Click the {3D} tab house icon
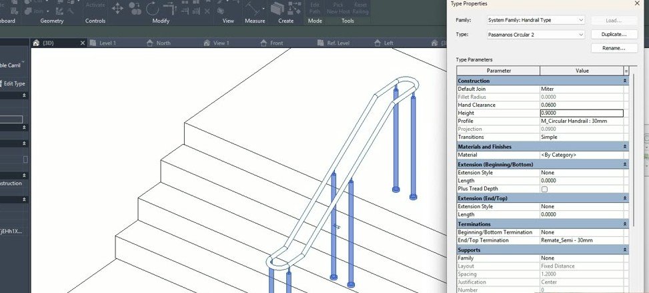The height and width of the screenshot is (293, 649). click(x=36, y=43)
